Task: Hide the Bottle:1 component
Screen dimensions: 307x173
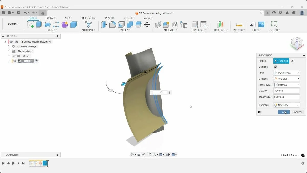Action: point(15,61)
